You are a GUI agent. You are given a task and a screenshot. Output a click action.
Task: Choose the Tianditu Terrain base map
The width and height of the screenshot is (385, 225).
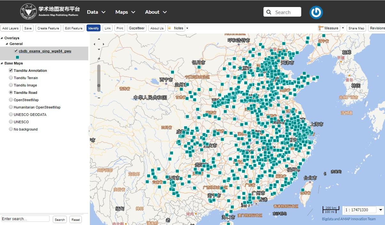[11, 78]
